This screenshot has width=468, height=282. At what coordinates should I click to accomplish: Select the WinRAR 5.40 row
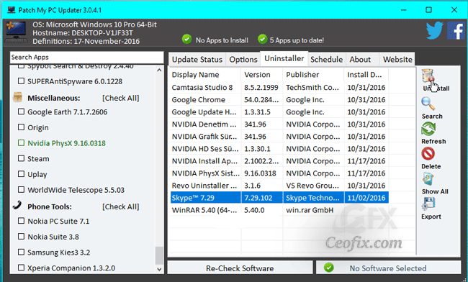[279, 210]
